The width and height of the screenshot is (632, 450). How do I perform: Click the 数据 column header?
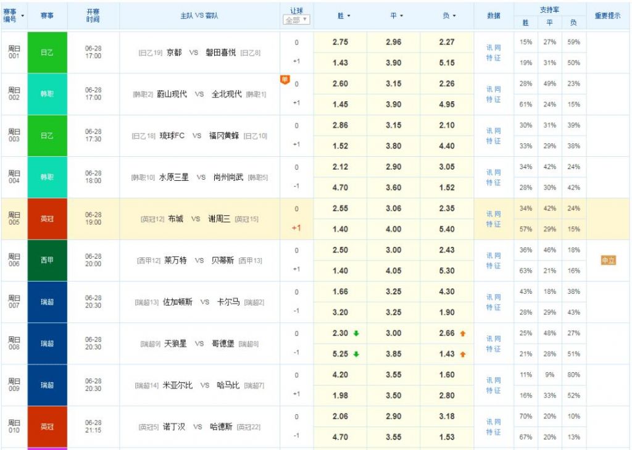[x=494, y=15]
